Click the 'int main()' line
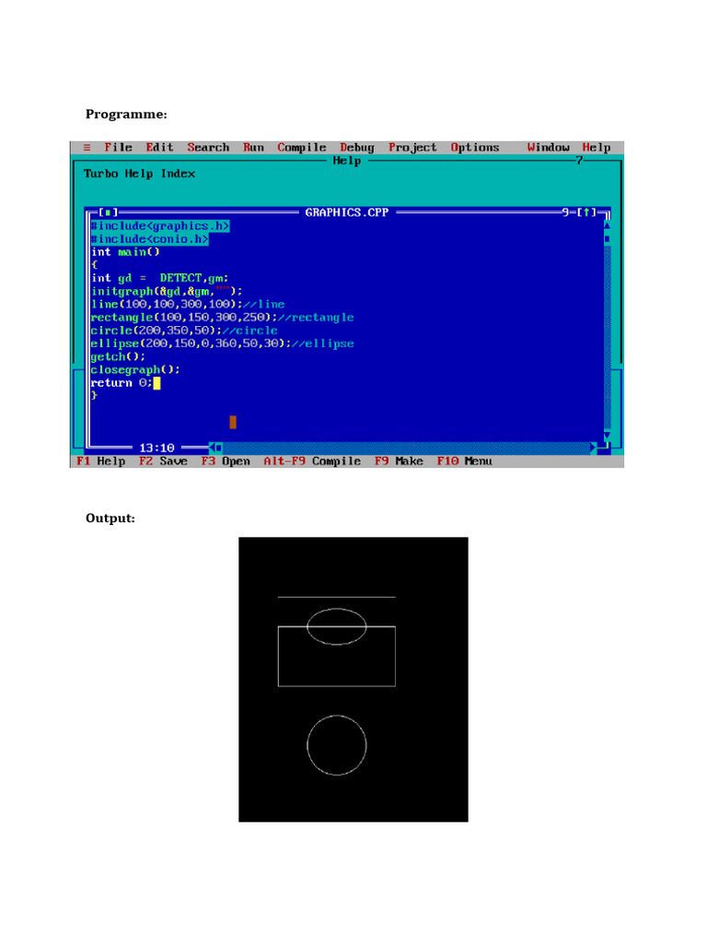 coord(125,252)
